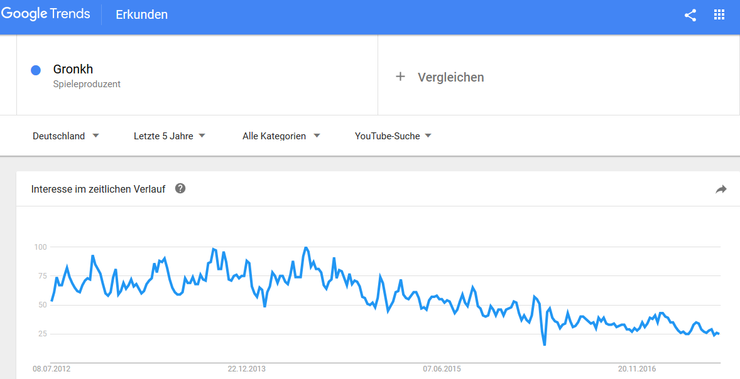Click the chart share arrow icon

click(x=721, y=189)
